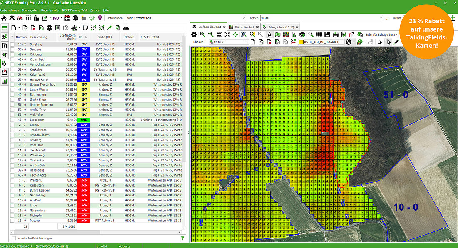Open the home icon in main toolbar
The width and height of the screenshot is (458, 248).
pyautogui.click(x=4, y=18)
